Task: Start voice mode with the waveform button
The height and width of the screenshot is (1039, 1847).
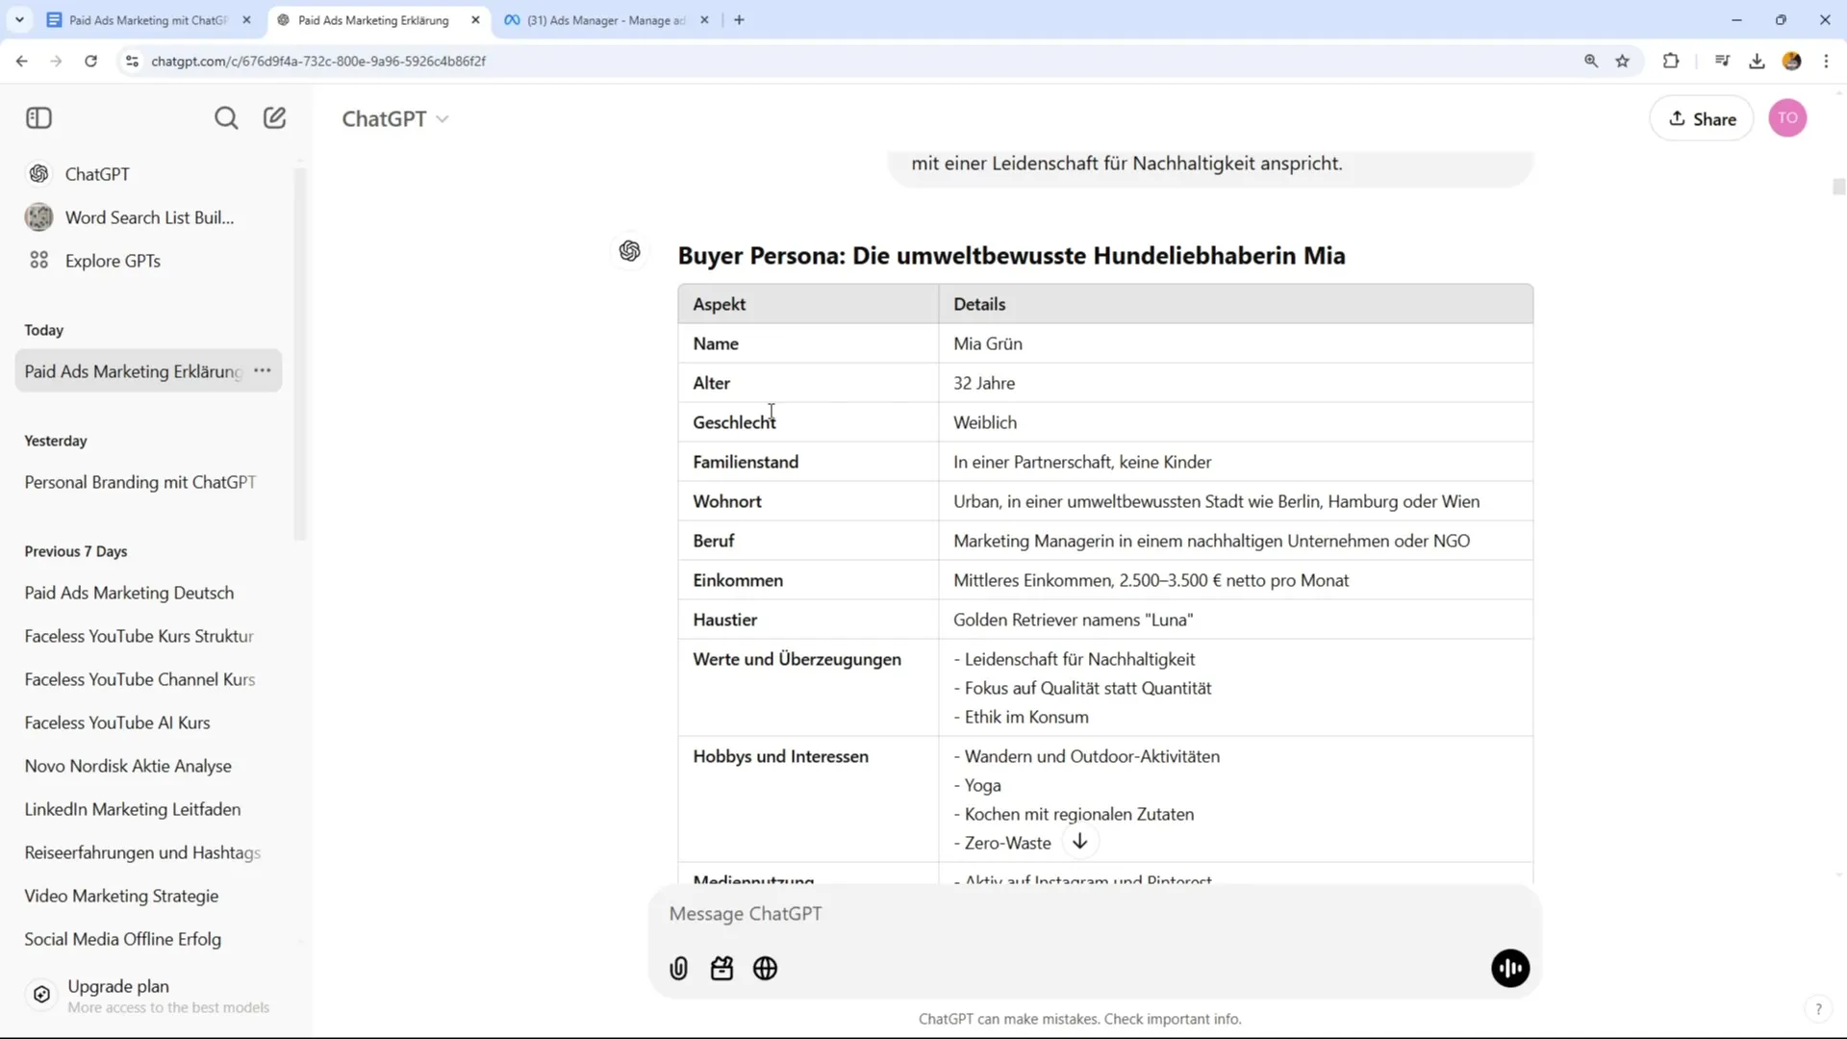Action: tap(1510, 969)
